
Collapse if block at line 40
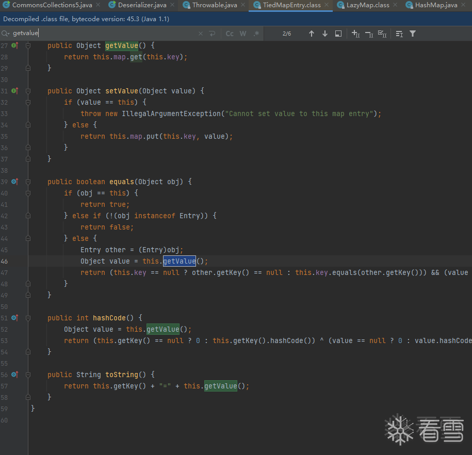[28, 193]
